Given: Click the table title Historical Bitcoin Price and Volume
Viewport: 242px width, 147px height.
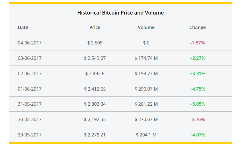Looking at the screenshot, I should 120,13.
